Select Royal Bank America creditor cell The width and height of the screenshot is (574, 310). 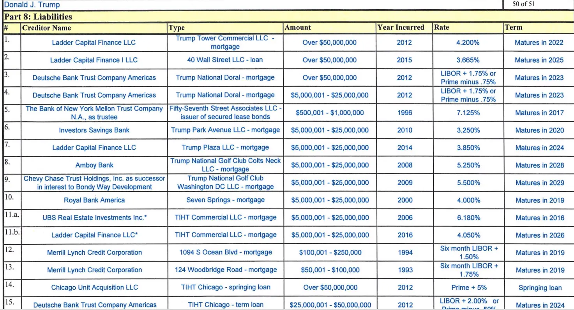point(94,200)
